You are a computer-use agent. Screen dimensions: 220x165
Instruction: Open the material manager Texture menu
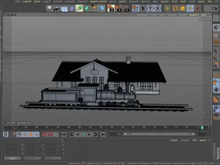(x=174, y=140)
